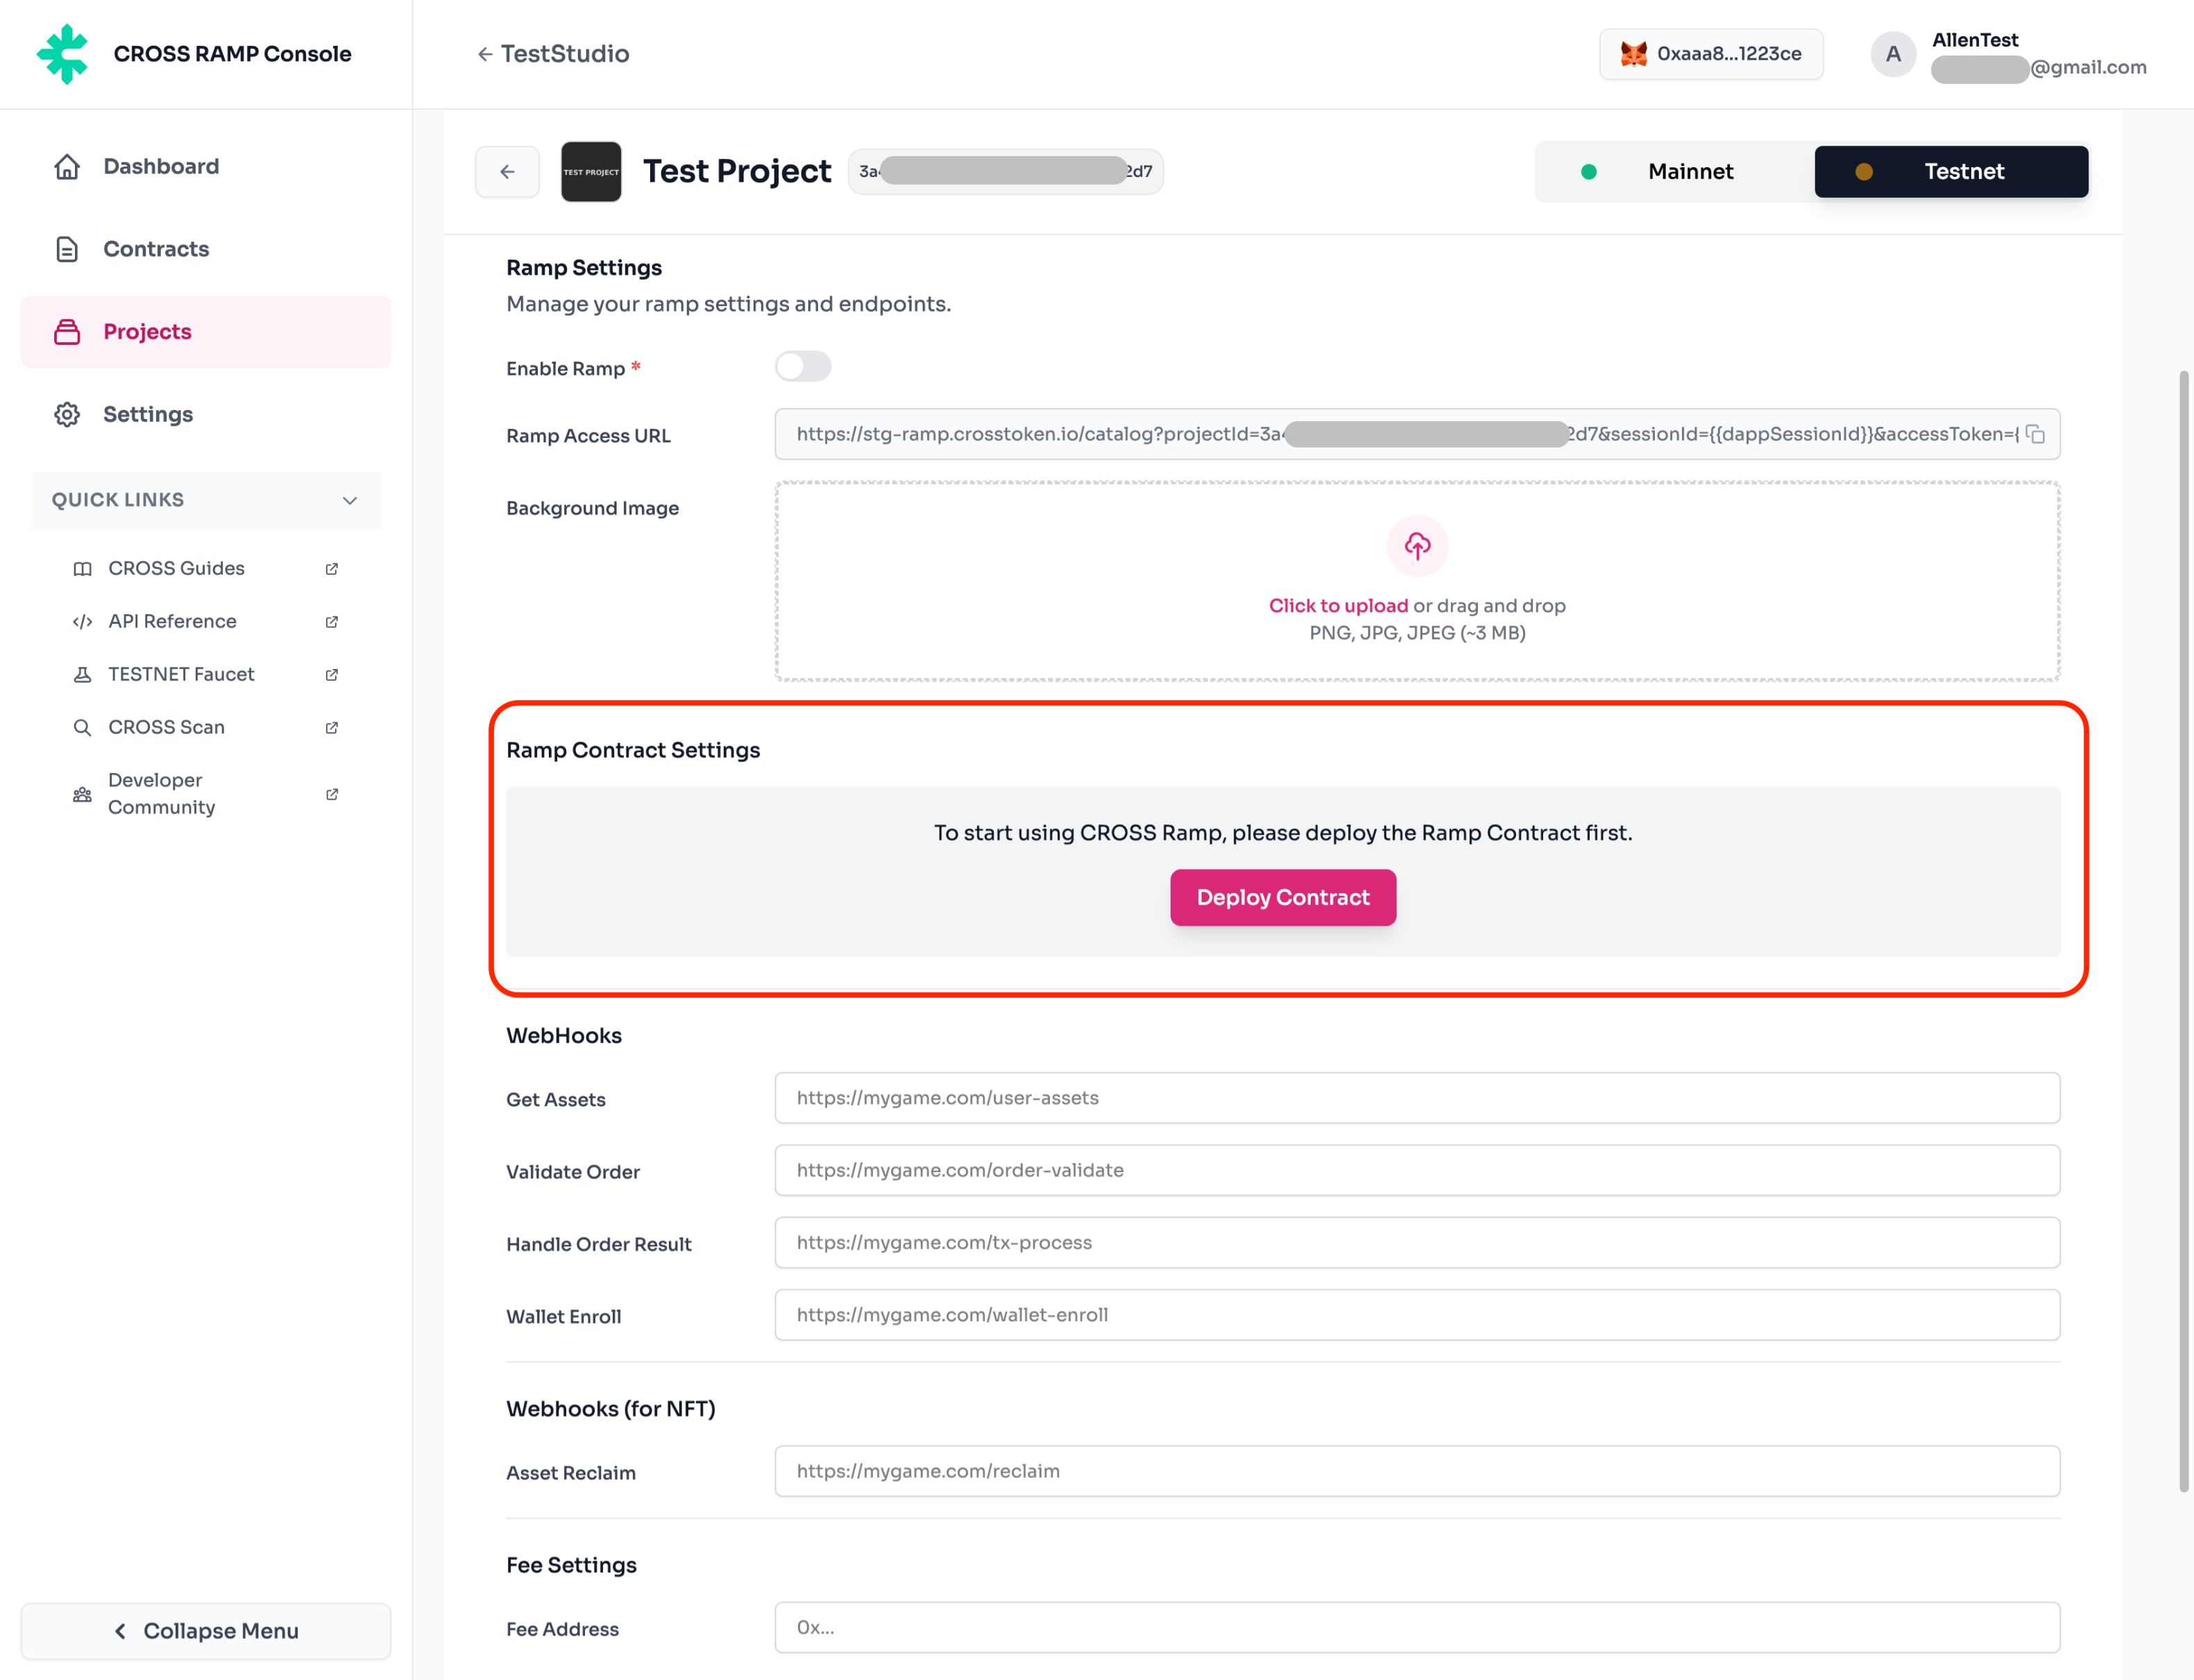Click the CROSS RAMP Console logo
Viewport: 2194px width, 1680px height.
(63, 54)
